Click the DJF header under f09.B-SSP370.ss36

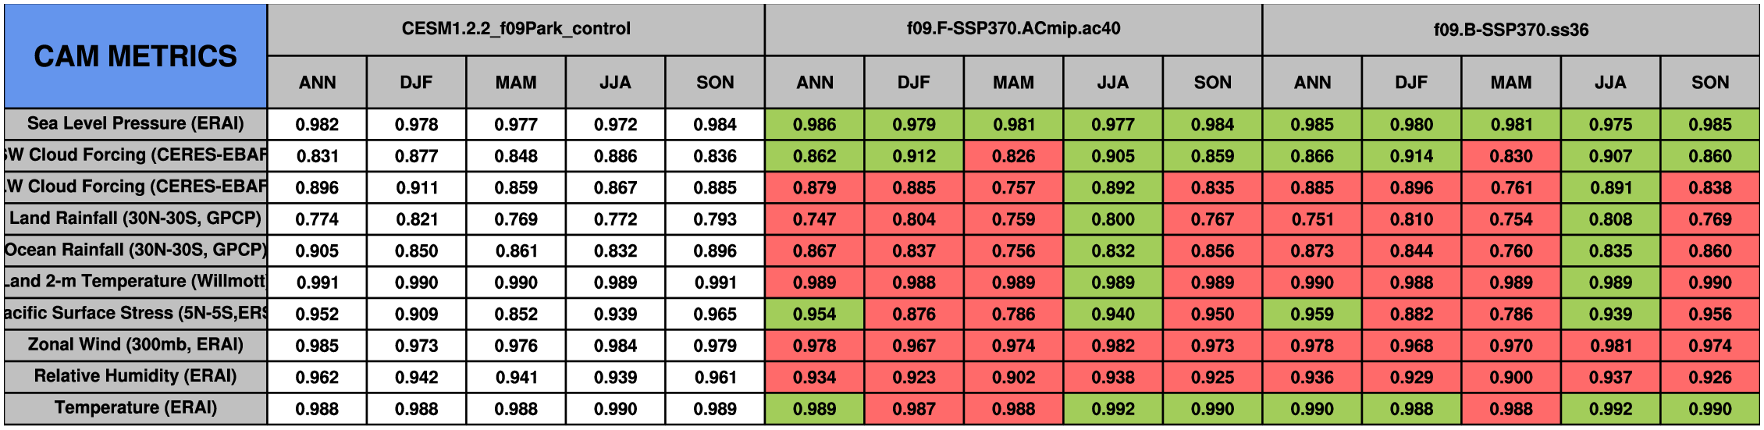(x=1411, y=83)
